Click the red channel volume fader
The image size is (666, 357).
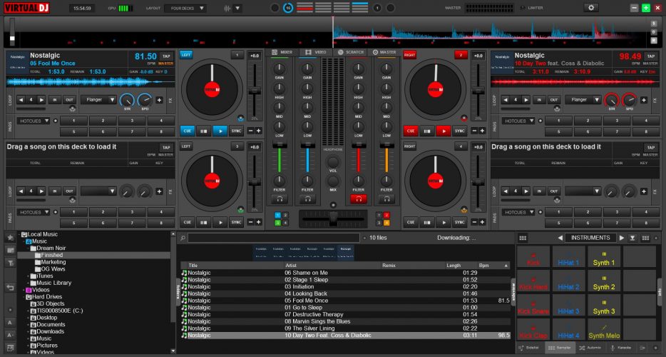359,145
